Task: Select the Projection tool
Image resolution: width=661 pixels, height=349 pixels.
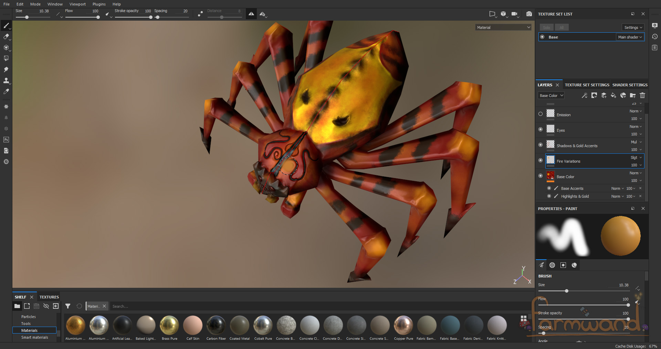Action: [6, 47]
